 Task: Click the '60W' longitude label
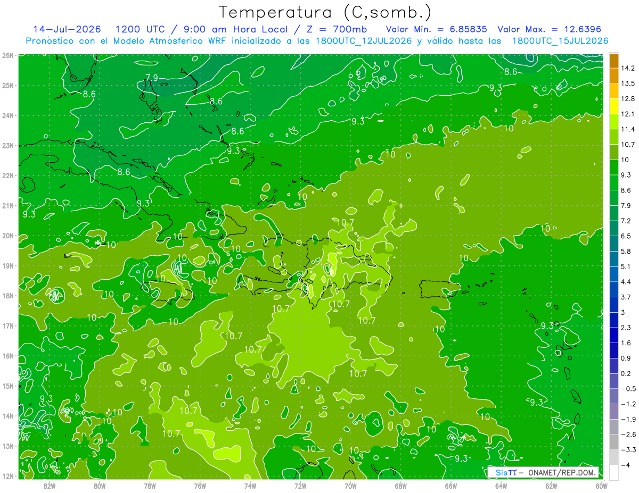coord(601,486)
